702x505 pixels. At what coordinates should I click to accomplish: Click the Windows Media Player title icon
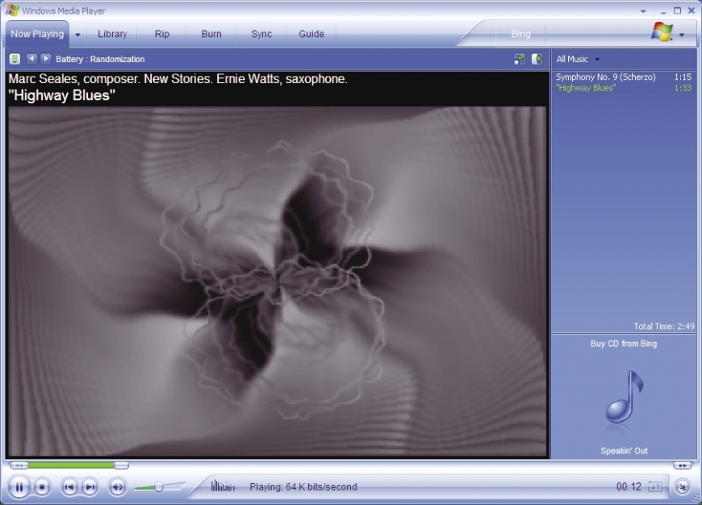[x=12, y=10]
